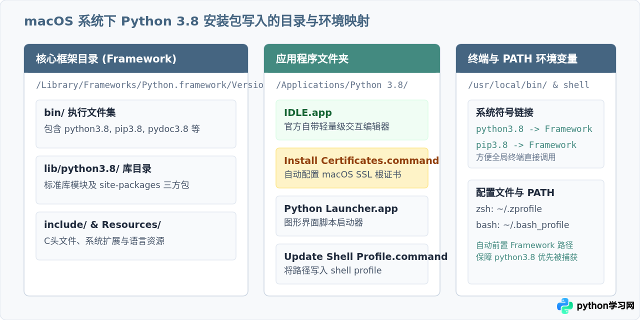The height and width of the screenshot is (320, 640).
Task: Click the 'bin/ 执行文件集' heading
Action: 80,112
